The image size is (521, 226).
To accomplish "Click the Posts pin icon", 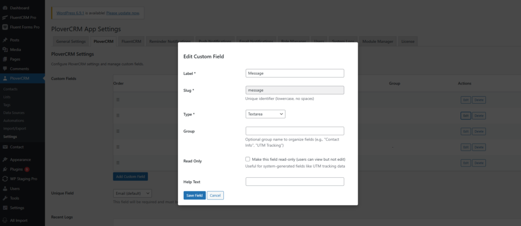I will click(5, 40).
